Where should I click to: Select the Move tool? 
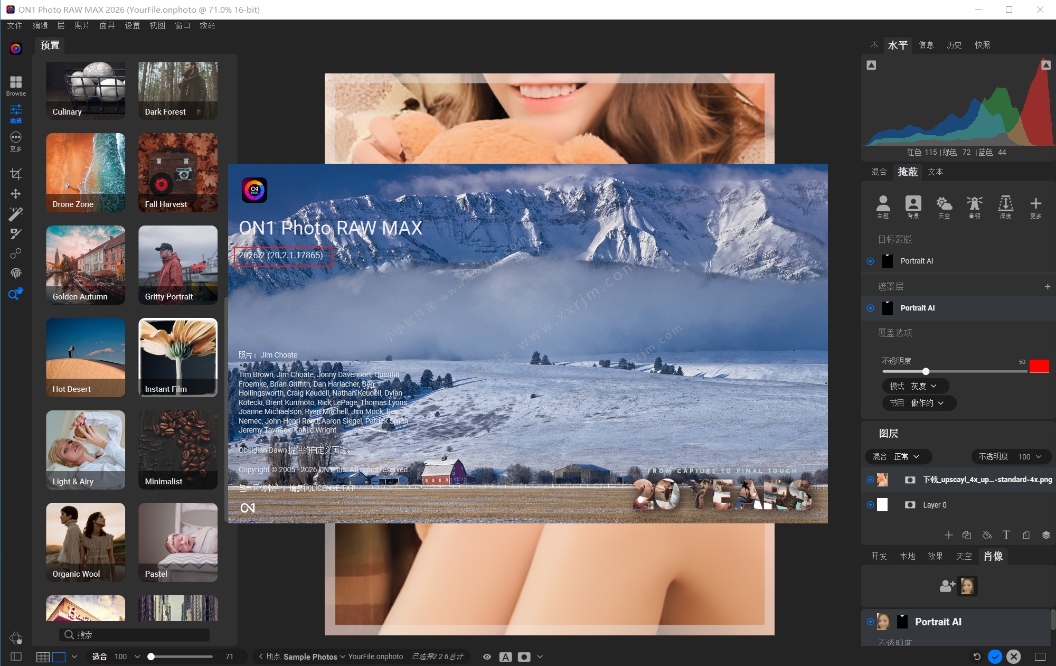16,194
